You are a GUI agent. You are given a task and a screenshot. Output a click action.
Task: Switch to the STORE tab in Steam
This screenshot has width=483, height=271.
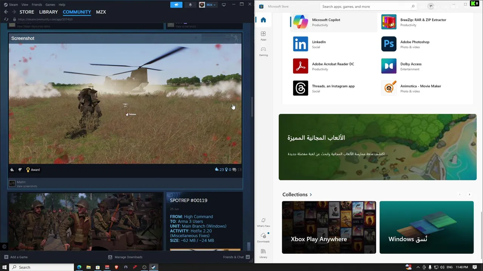tap(27, 12)
